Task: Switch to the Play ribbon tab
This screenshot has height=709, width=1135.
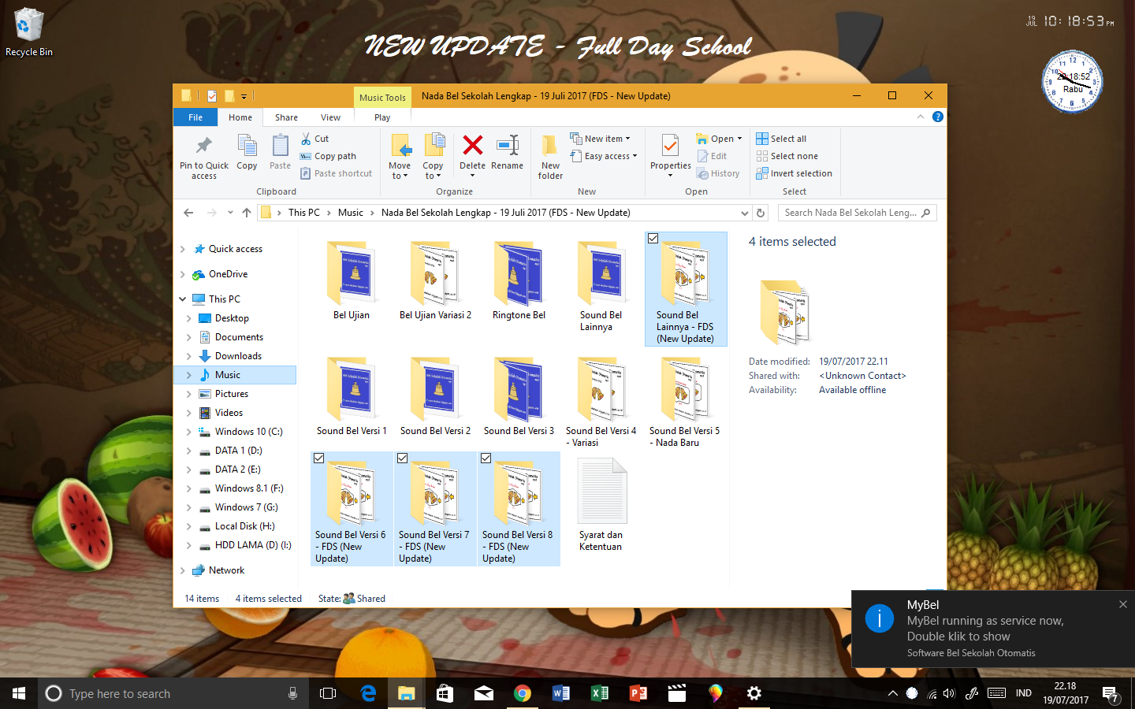Action: pos(382,117)
